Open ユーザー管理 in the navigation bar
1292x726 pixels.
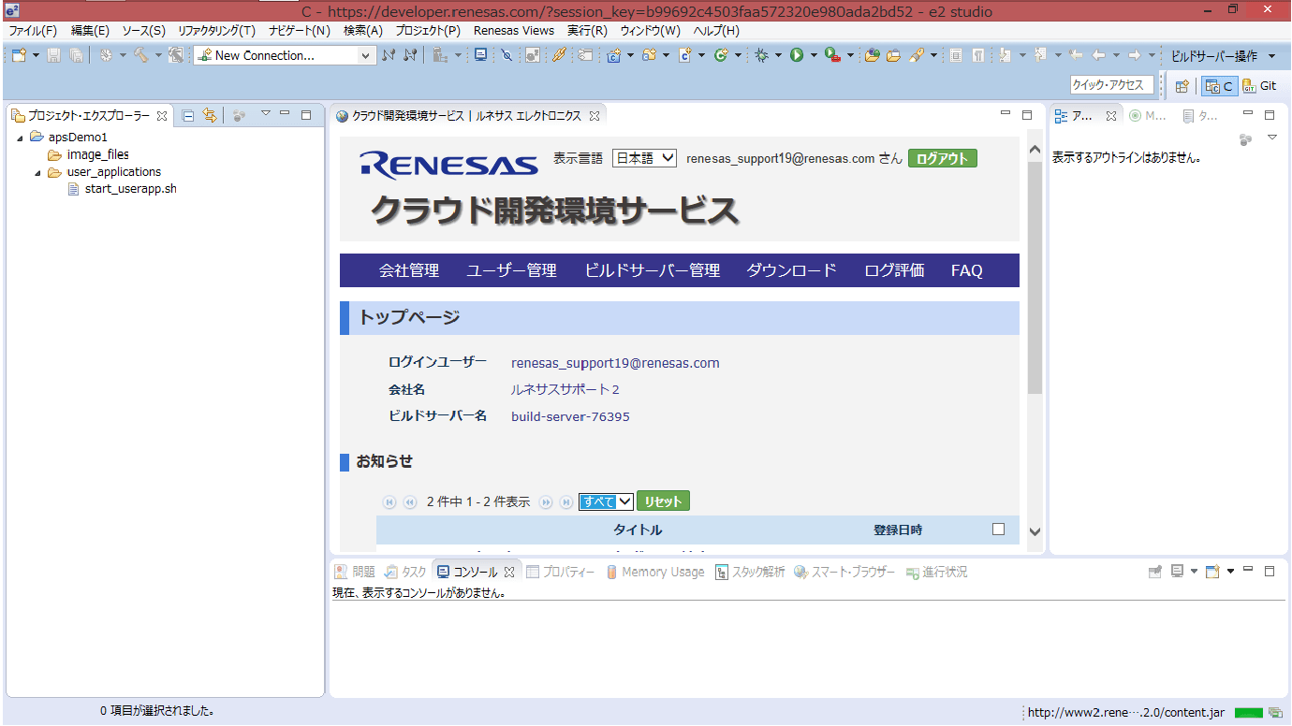[511, 270]
